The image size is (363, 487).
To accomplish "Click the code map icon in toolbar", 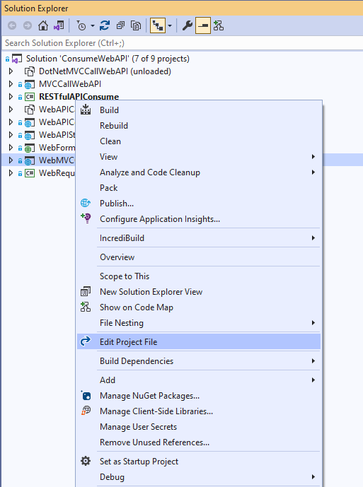I will pyautogui.click(x=219, y=25).
